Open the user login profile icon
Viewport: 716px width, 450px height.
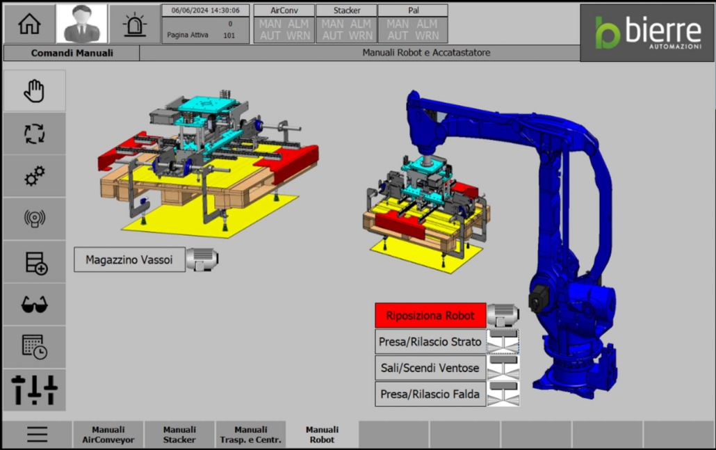point(81,24)
